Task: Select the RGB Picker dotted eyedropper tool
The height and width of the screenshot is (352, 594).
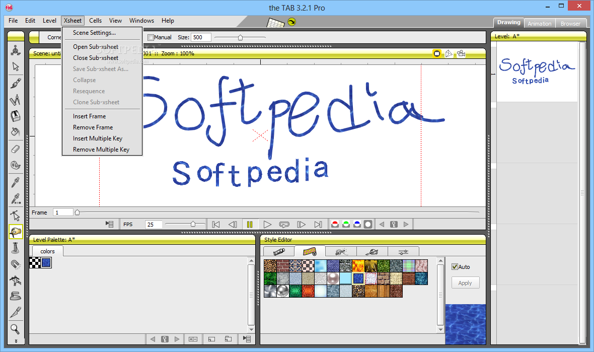Action: click(16, 198)
